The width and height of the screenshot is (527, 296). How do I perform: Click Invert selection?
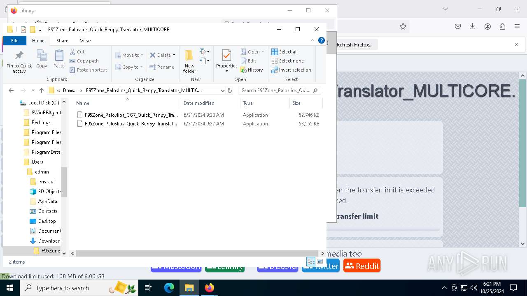291,70
